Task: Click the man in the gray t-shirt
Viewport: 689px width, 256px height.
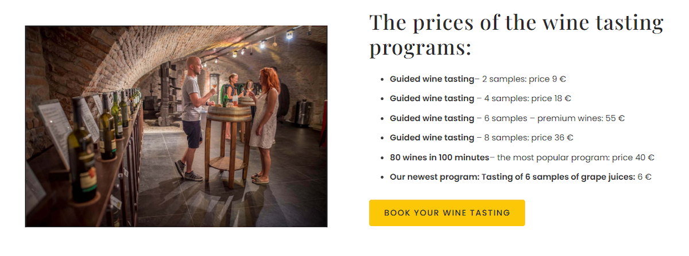Action: [192, 115]
